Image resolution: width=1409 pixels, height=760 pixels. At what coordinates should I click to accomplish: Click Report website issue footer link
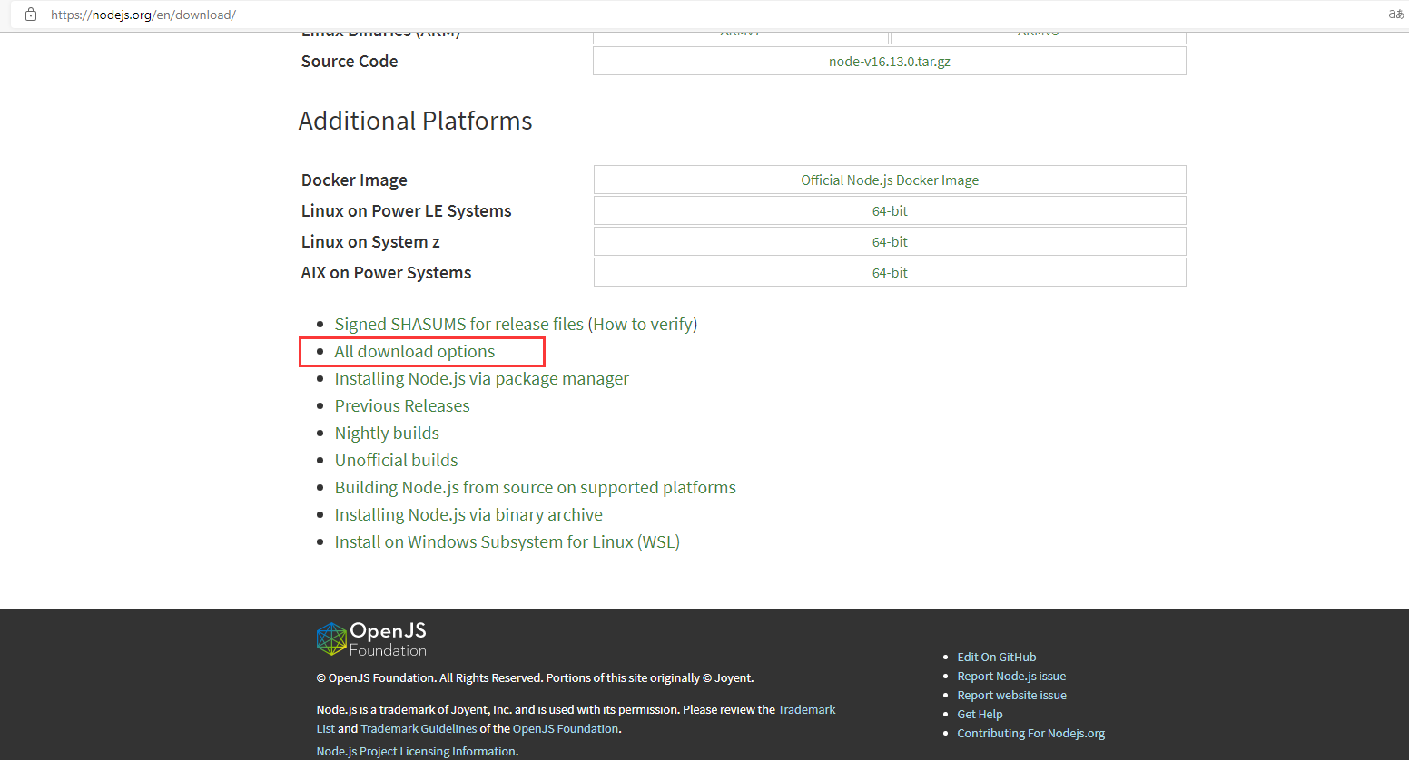[1012, 696]
